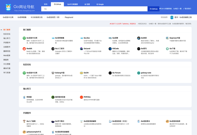This screenshot has width=197, height=135.
Task: Click the Go入门指南 book icon
Action: tap(24, 121)
